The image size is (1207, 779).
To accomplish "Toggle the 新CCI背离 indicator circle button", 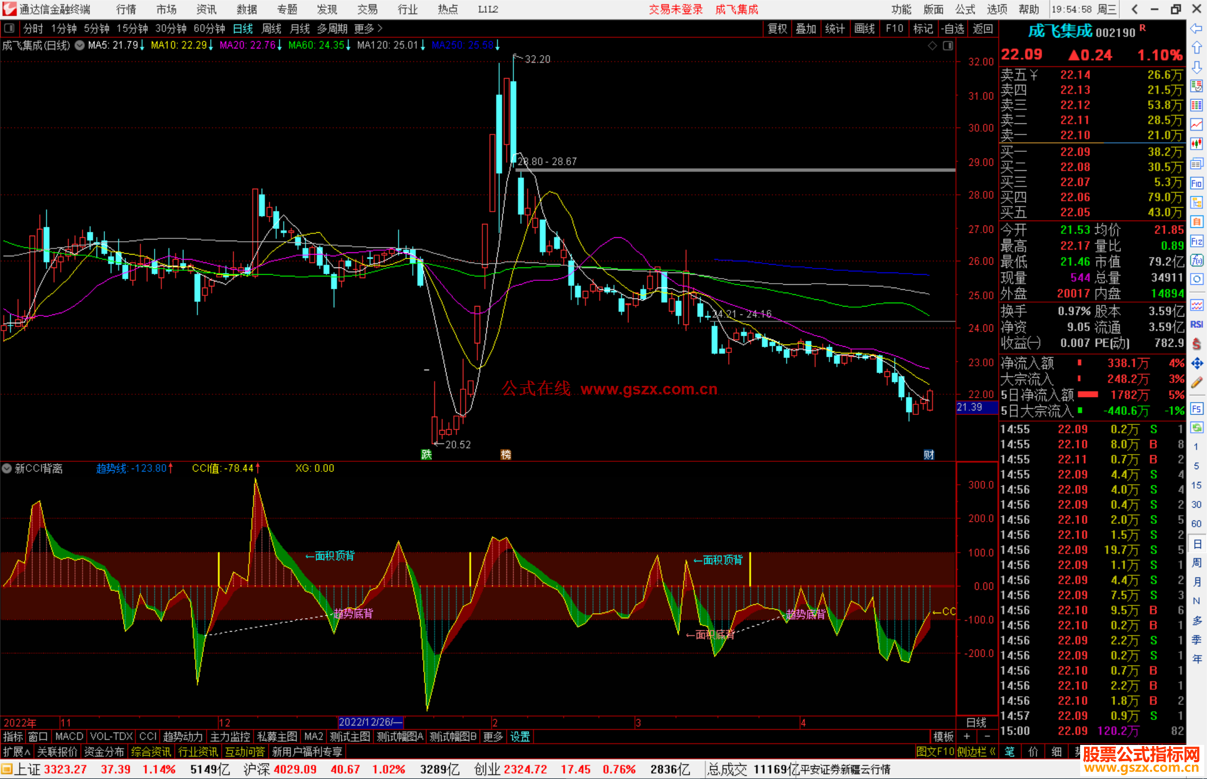I will pyautogui.click(x=7, y=469).
